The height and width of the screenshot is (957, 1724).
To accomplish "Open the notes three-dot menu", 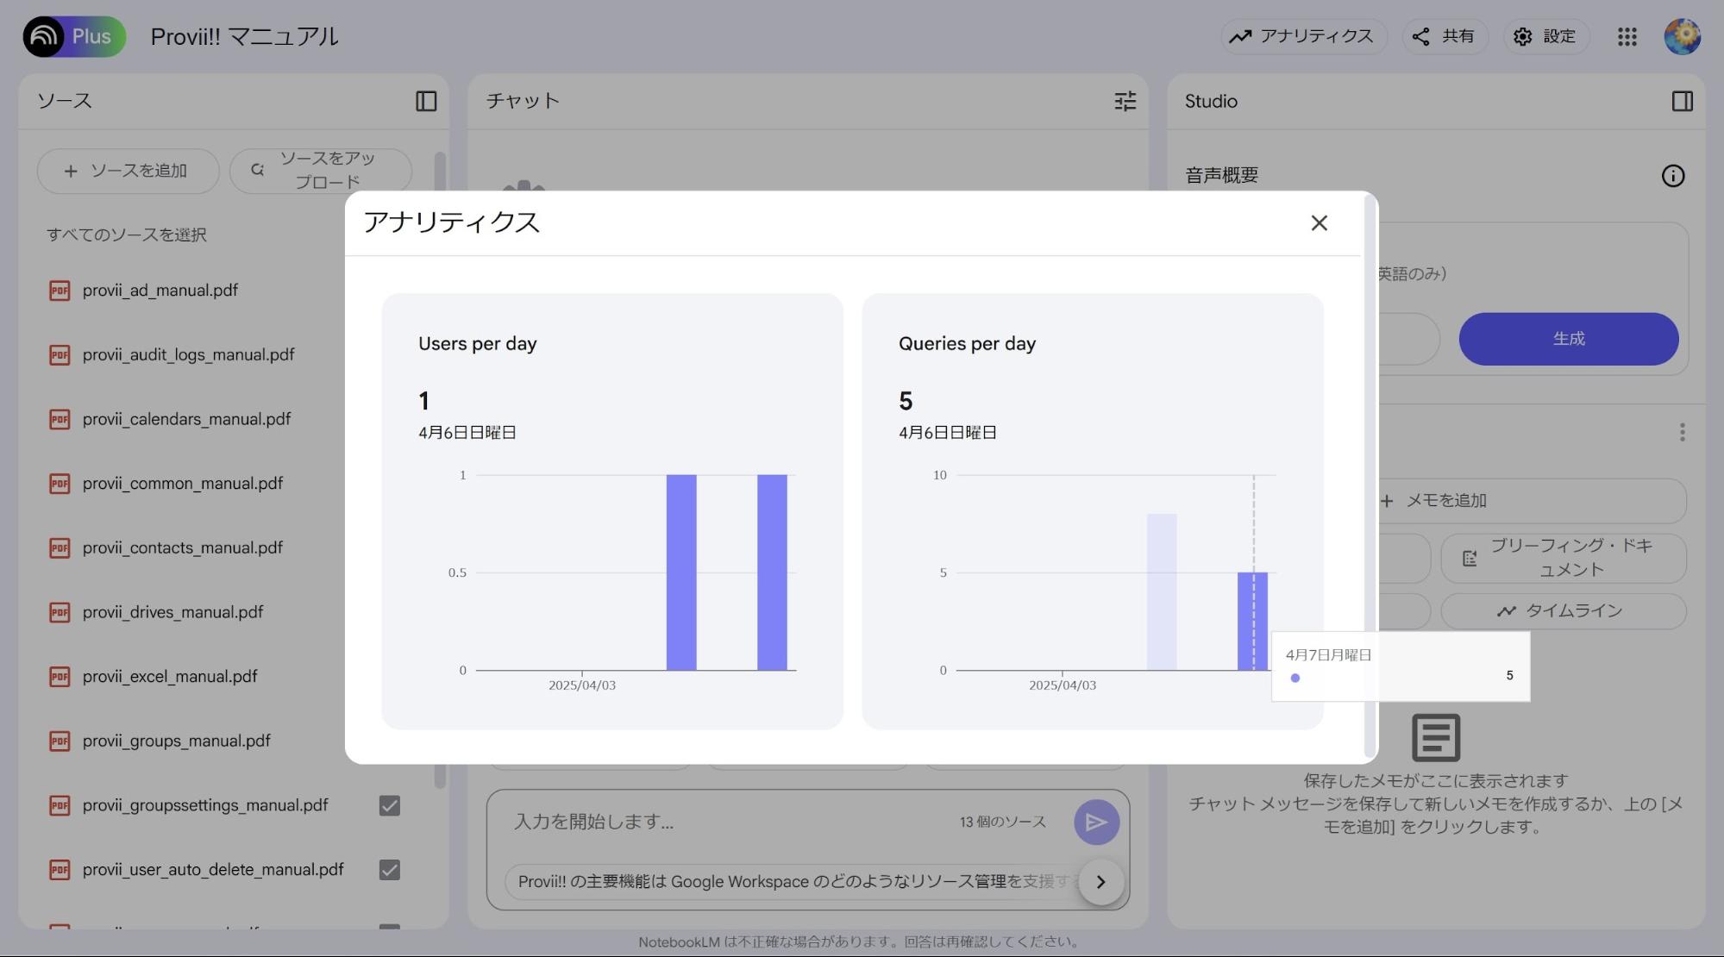I will pos(1682,433).
